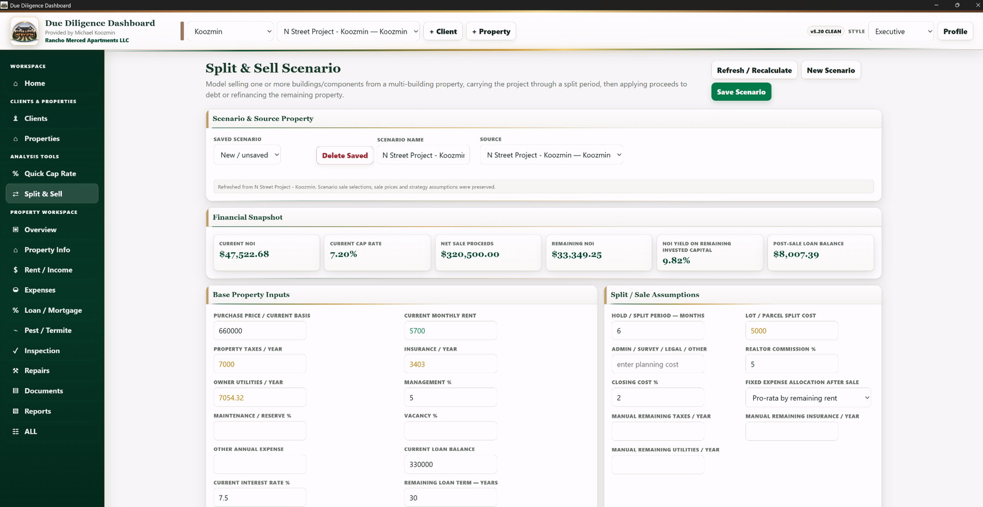
Task: Open the Source property dropdown
Action: coord(551,155)
